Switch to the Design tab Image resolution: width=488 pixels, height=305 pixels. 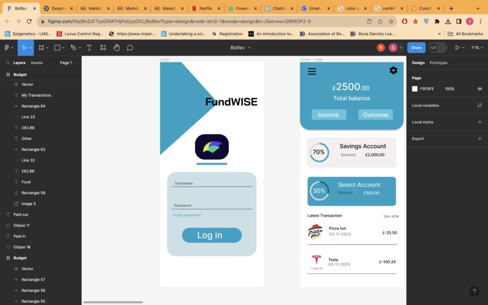tap(418, 62)
